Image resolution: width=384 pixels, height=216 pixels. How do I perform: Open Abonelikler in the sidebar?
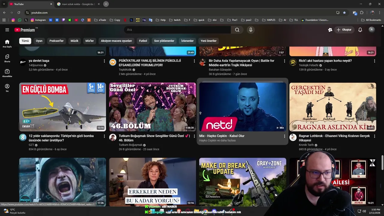pos(7,73)
